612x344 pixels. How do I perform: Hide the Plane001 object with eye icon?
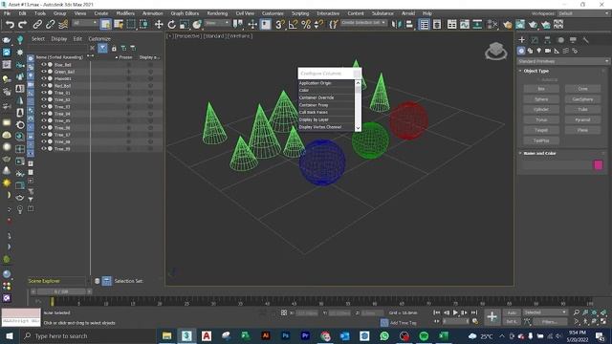pos(44,78)
